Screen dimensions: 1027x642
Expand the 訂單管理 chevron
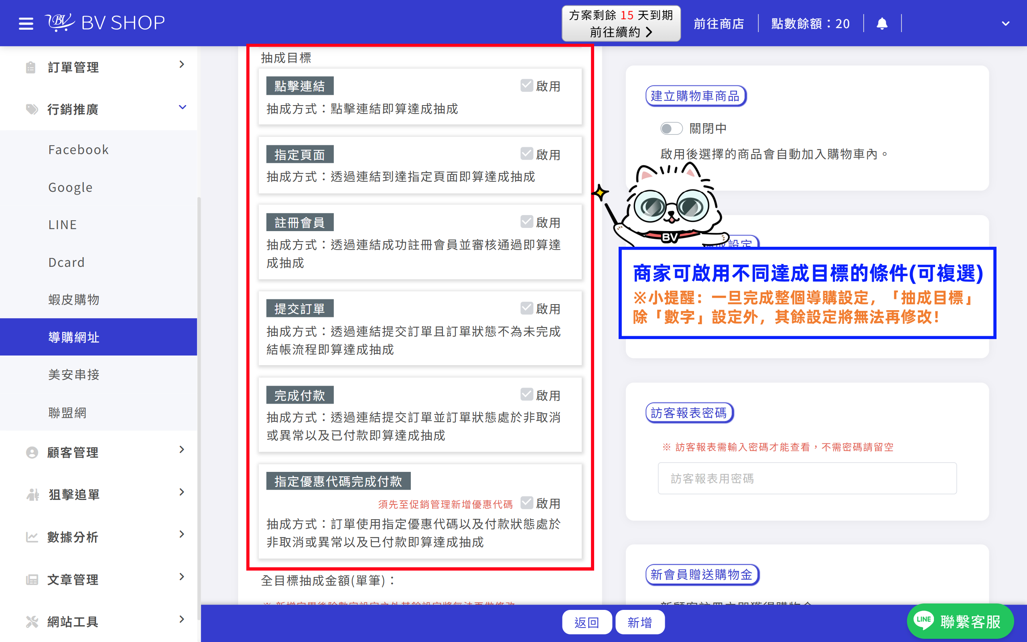[182, 65]
